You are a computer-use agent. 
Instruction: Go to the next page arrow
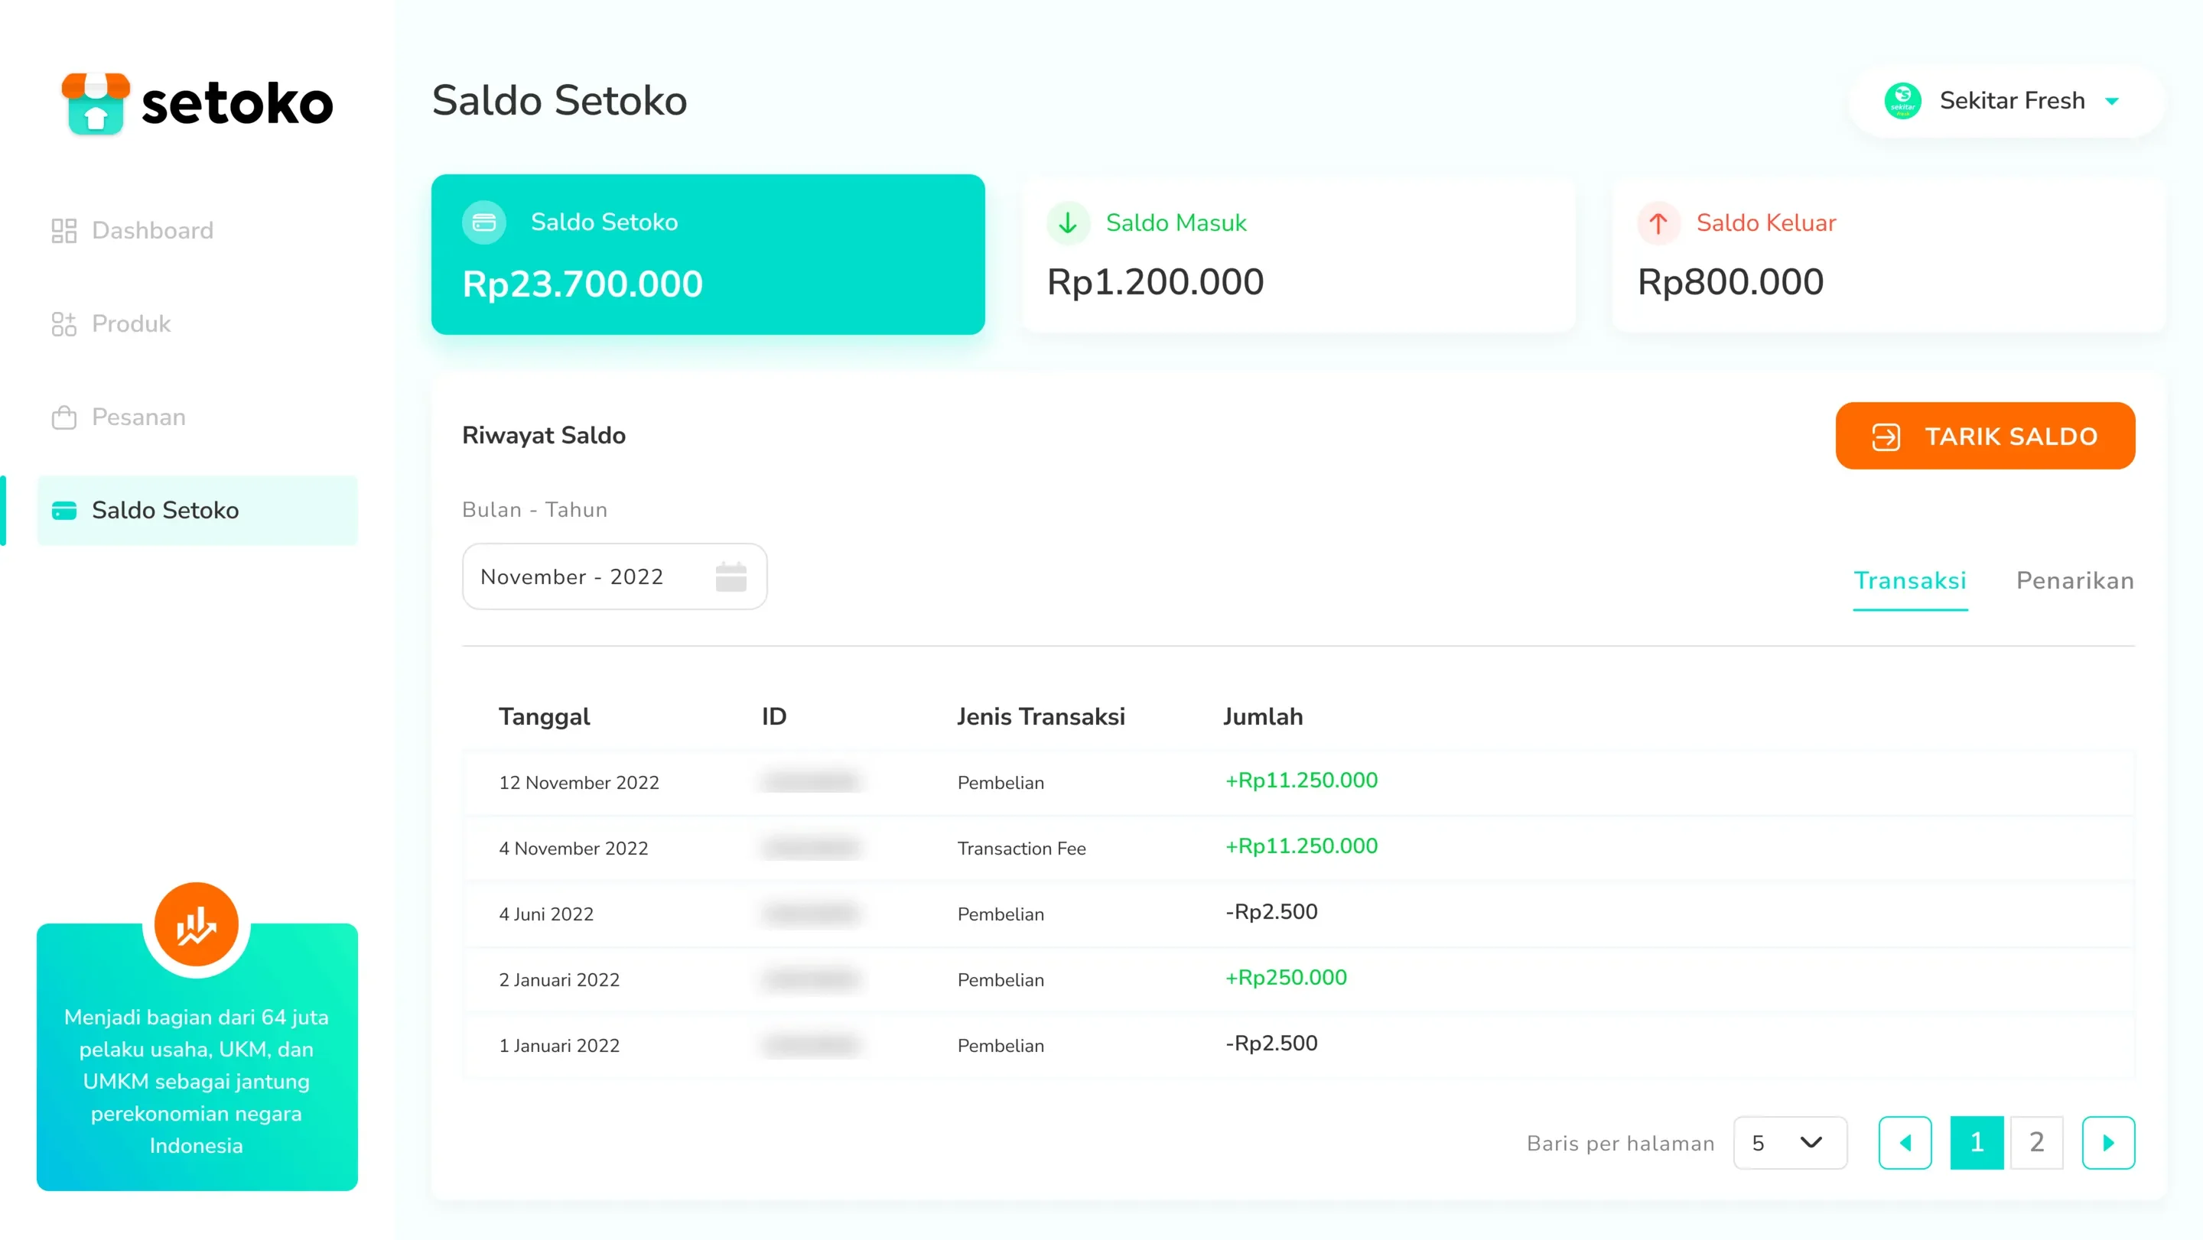pos(2108,1143)
